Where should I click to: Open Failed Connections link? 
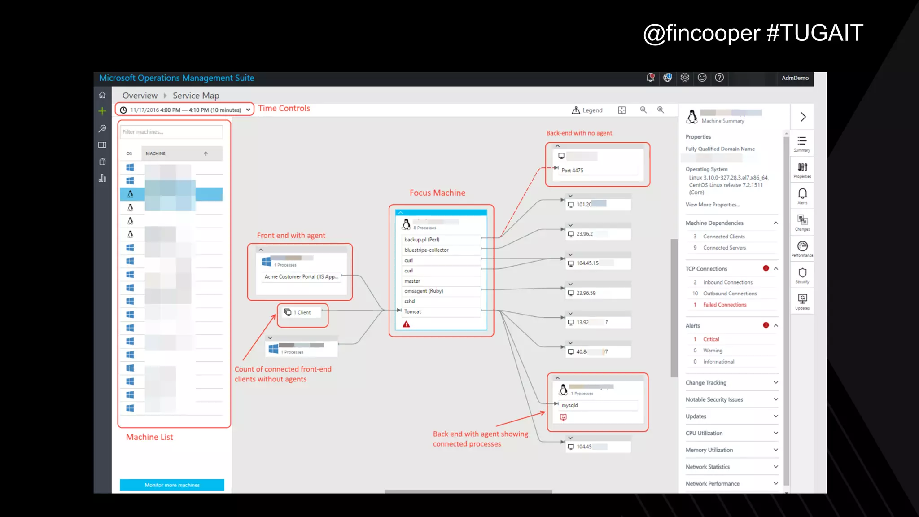pos(725,305)
